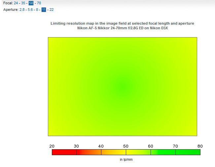Image resolution: width=215 pixels, height=167 pixels.
Task: Click the '40' scale label
Action: pos(101,146)
